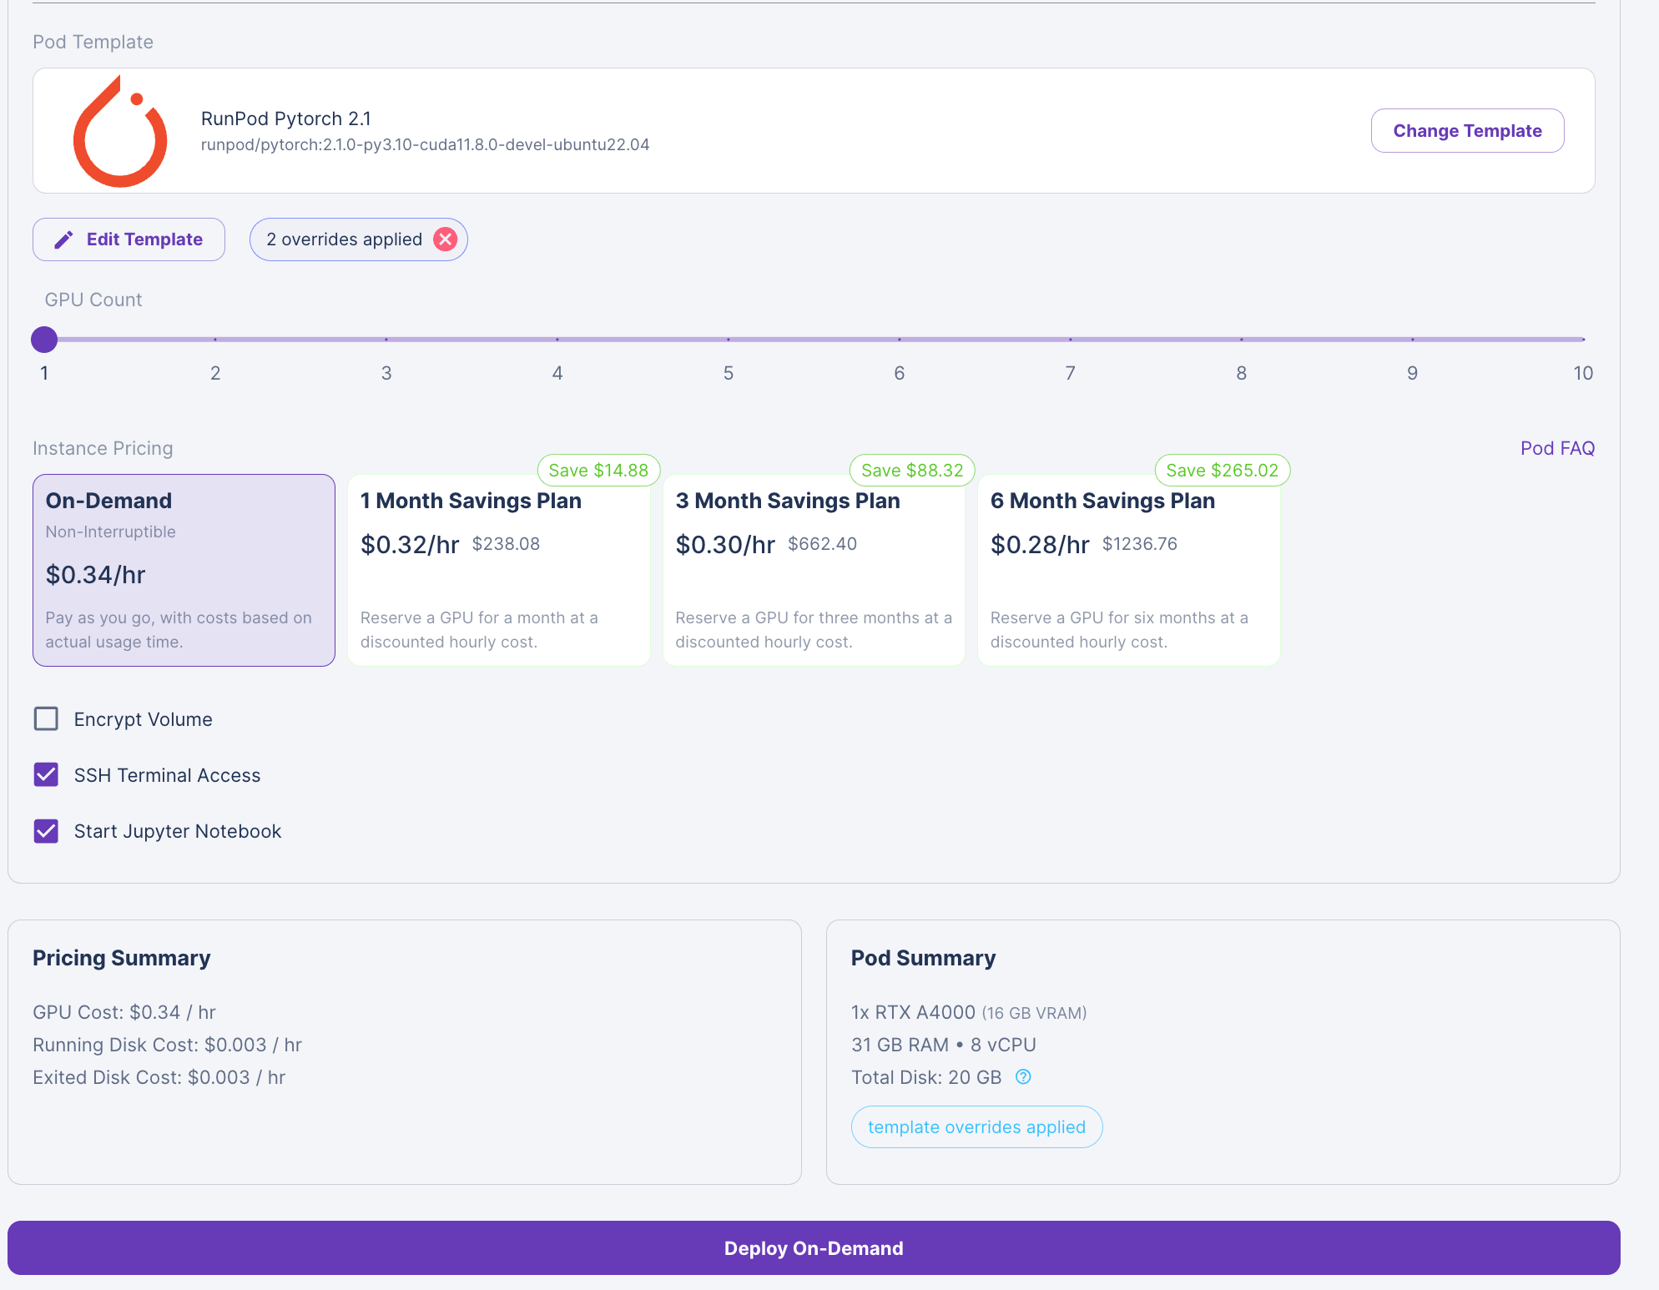The image size is (1659, 1290).
Task: Set GPU Count slider to 10
Action: [x=1582, y=340]
